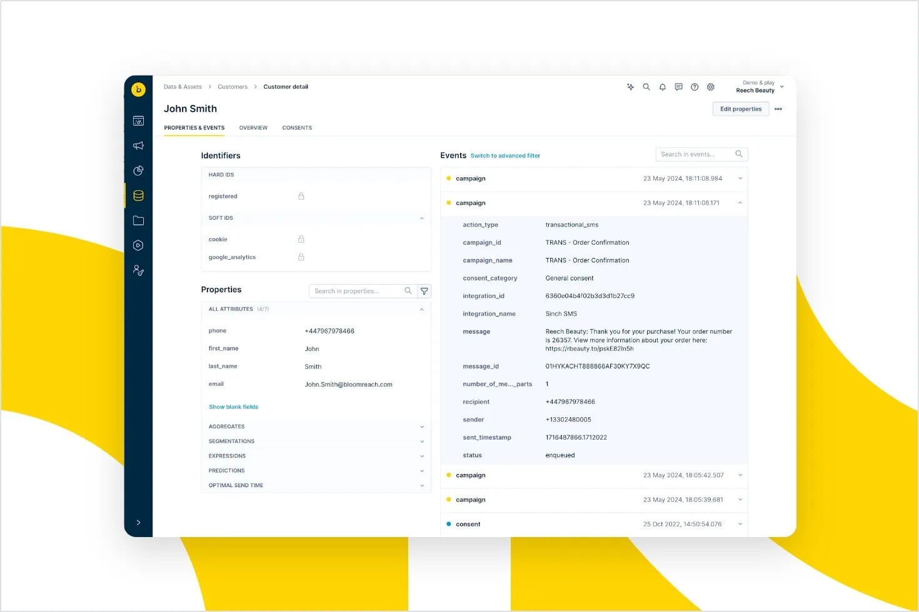
Task: Open the Data & Assets database icon
Action: pos(138,195)
